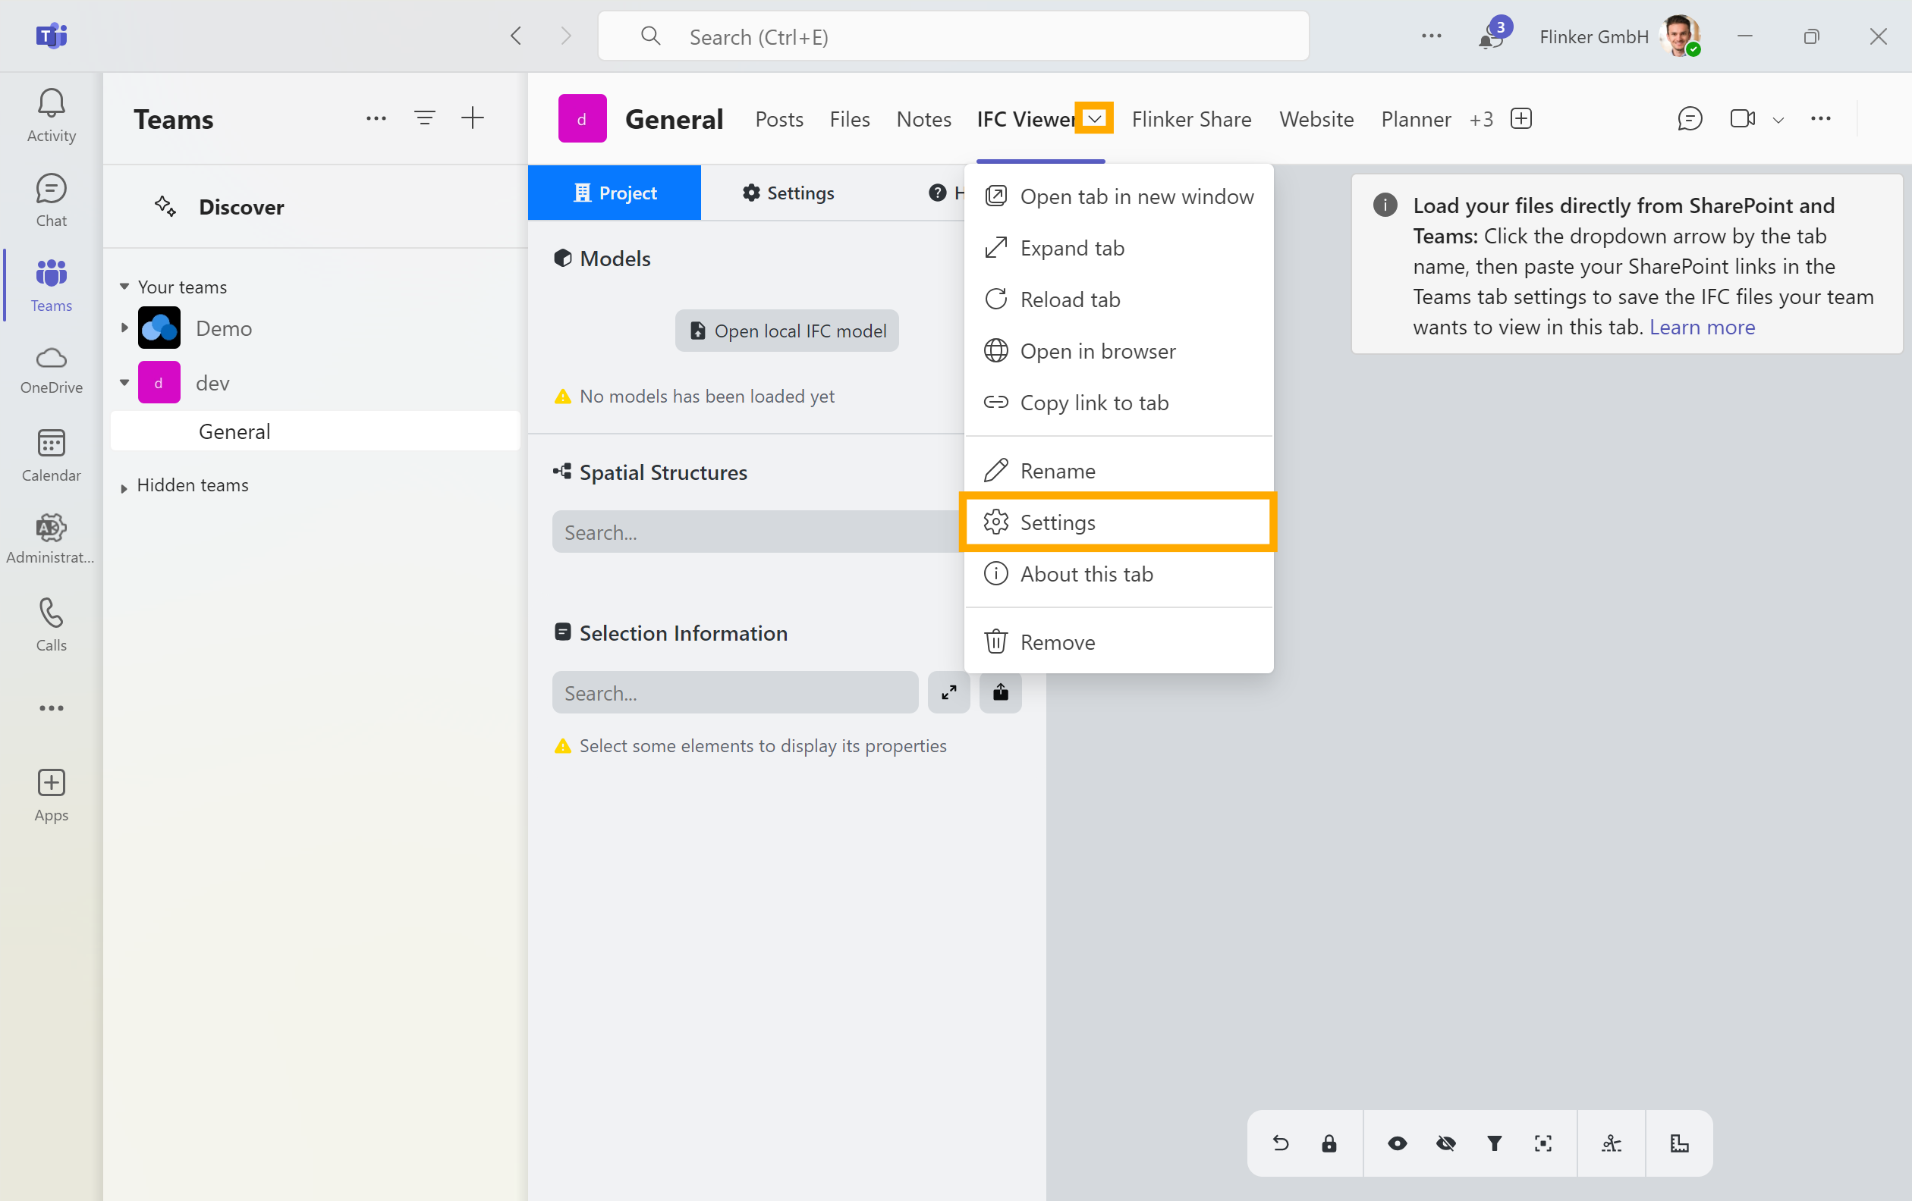1912x1201 pixels.
Task: Show the +3 more tabs
Action: click(1481, 119)
